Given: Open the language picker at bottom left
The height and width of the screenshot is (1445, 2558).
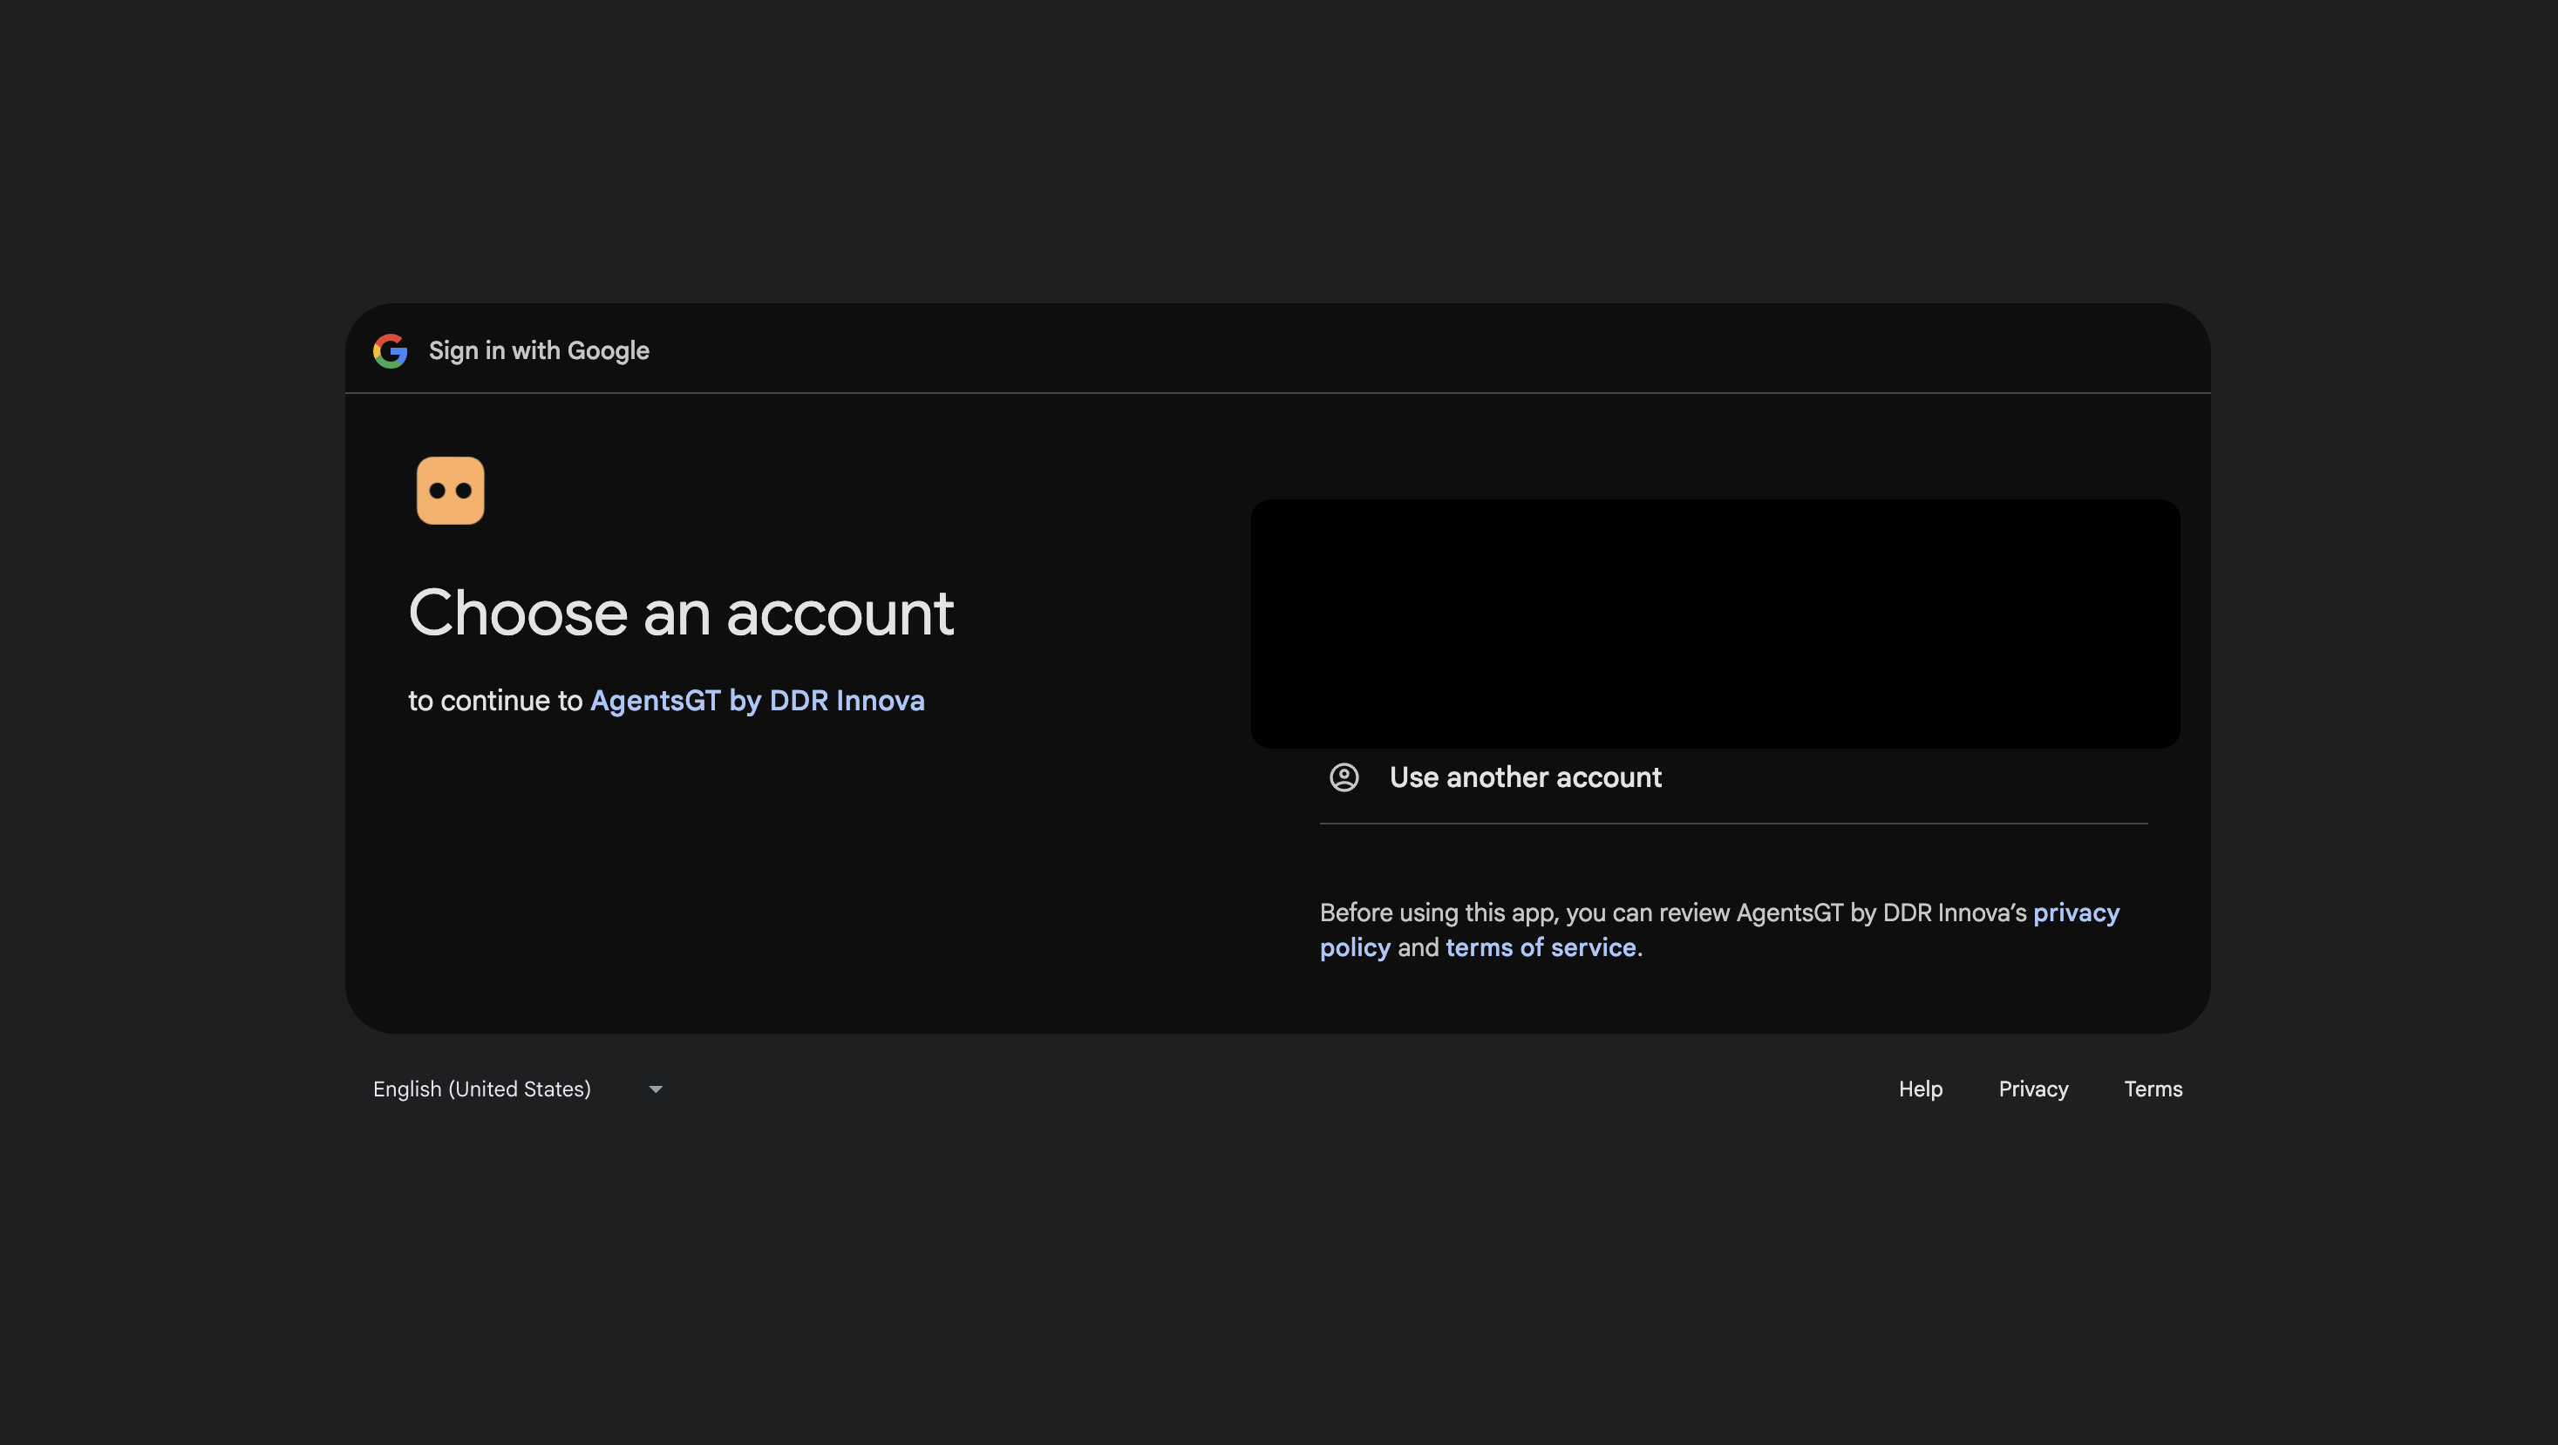Looking at the screenshot, I should [516, 1089].
